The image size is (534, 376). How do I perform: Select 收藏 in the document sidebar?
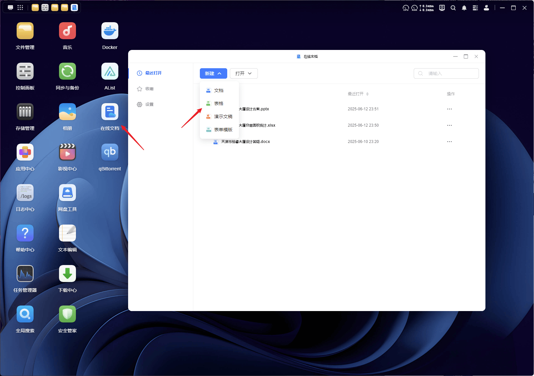coord(150,88)
